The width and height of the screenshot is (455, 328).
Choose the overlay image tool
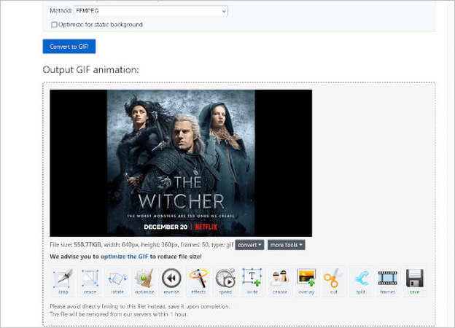click(306, 281)
